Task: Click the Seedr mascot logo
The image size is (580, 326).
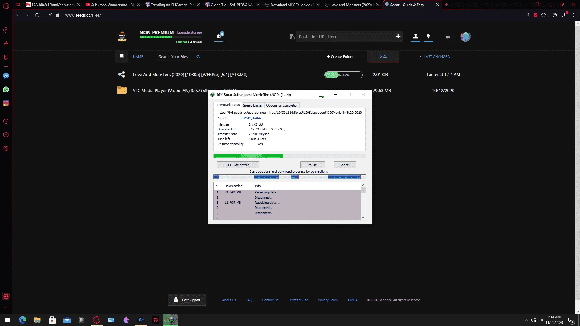Action: point(122,37)
